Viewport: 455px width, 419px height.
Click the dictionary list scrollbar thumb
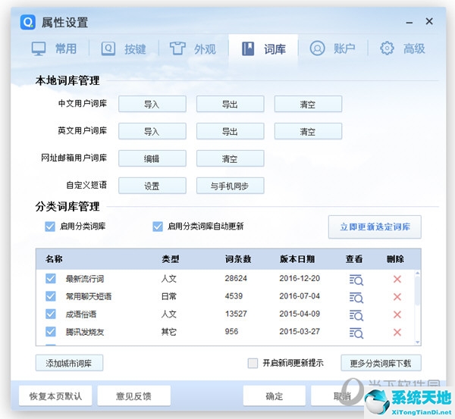(x=417, y=291)
